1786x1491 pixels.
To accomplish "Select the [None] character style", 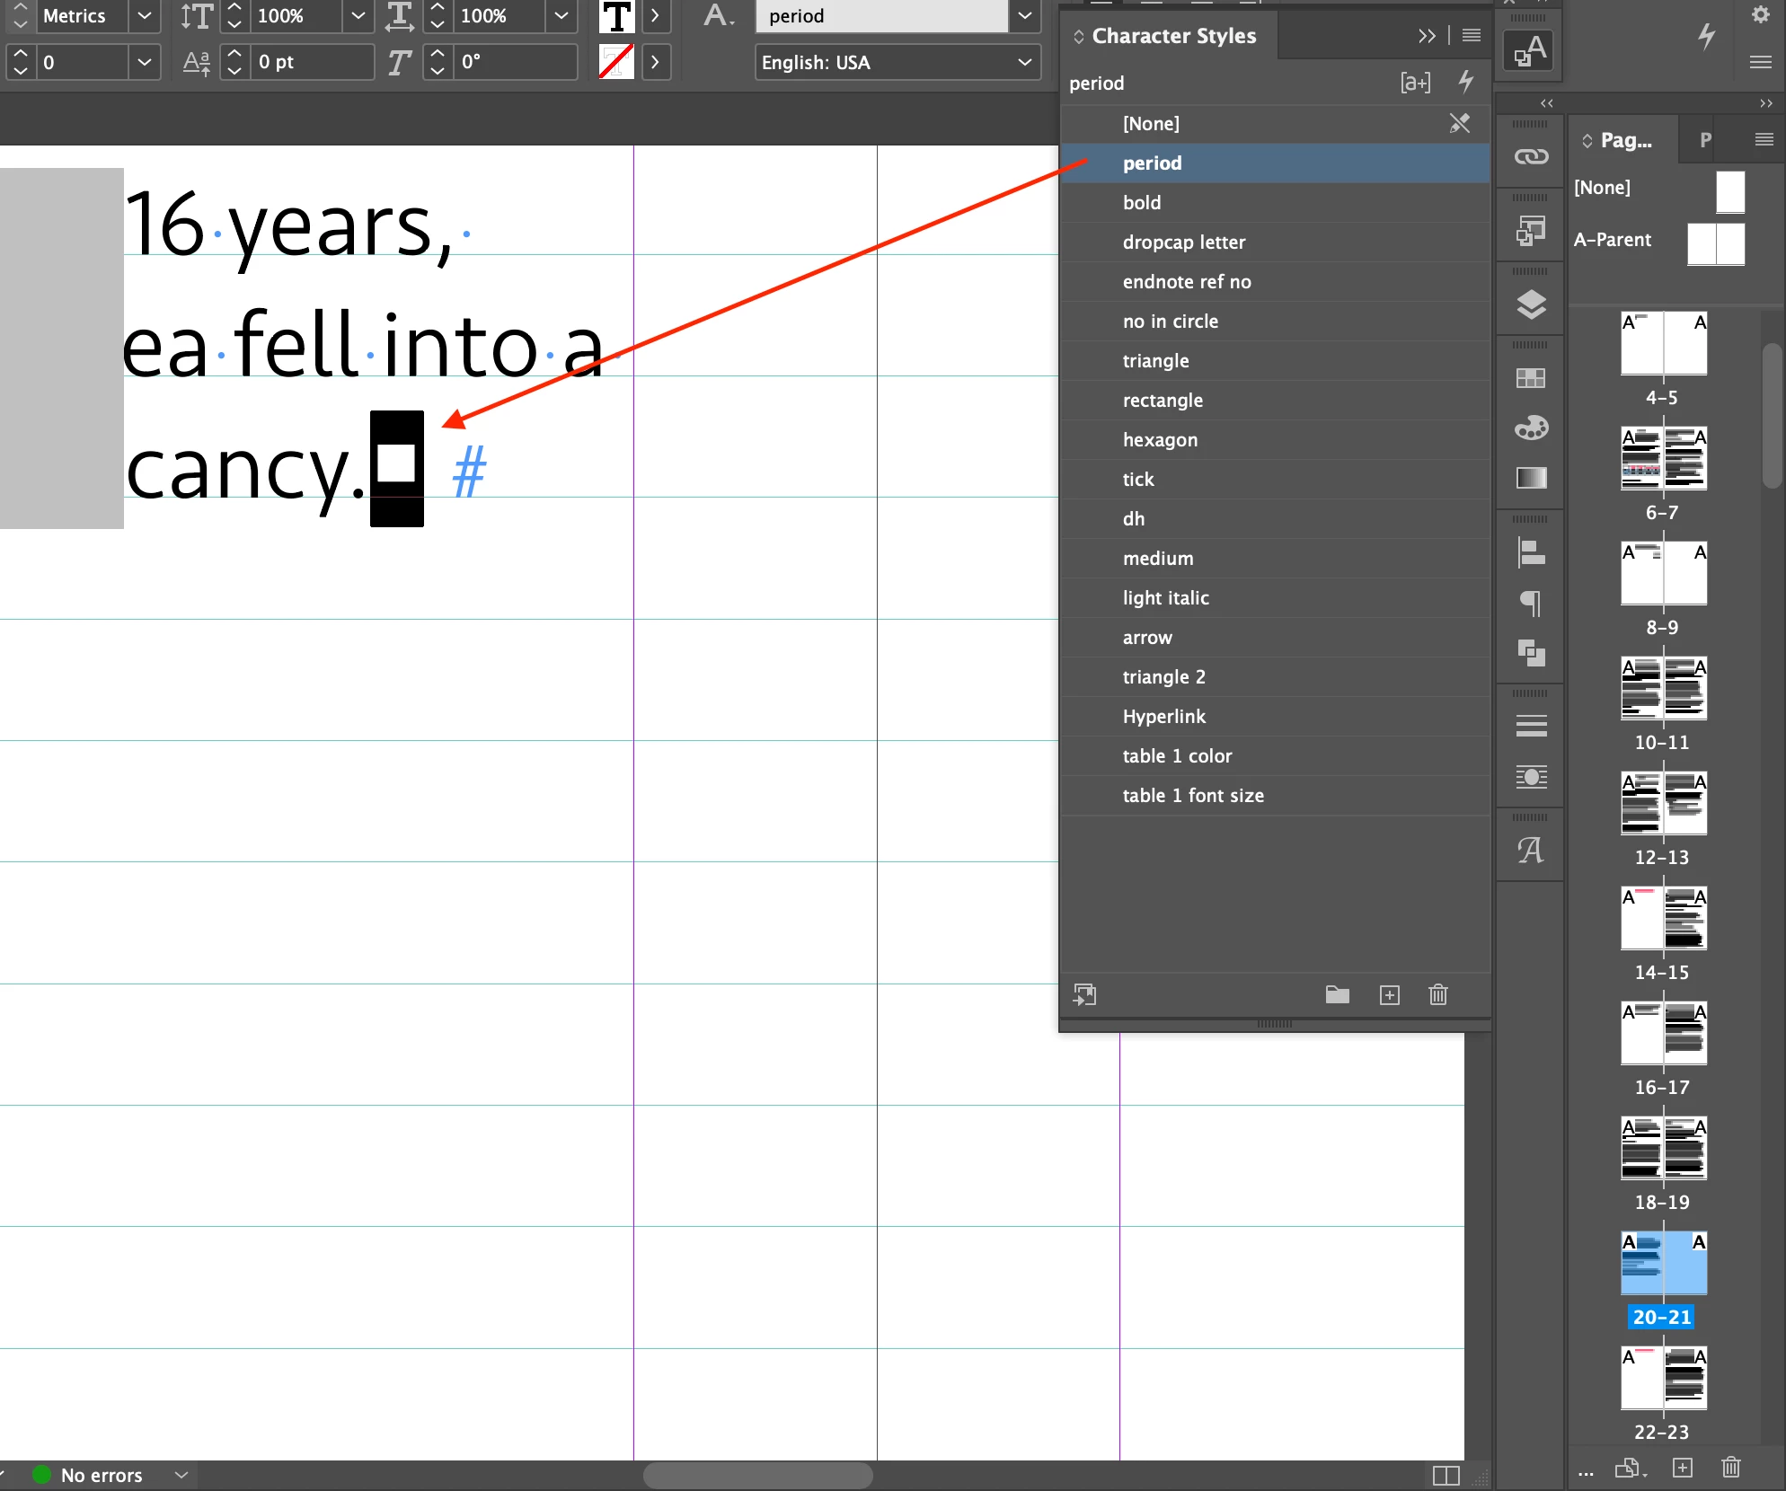I will click(1151, 124).
